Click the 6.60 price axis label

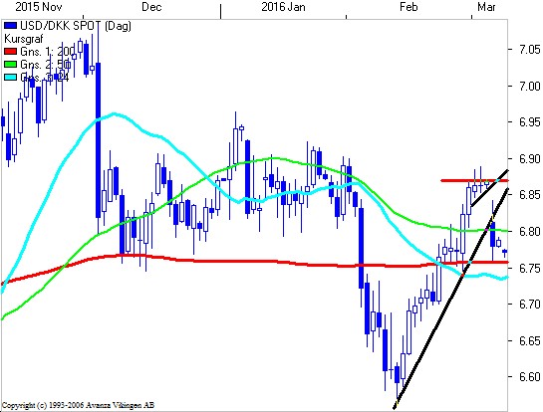[530, 377]
